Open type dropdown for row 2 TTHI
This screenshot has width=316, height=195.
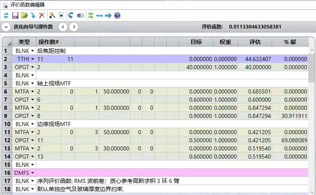click(x=32, y=59)
